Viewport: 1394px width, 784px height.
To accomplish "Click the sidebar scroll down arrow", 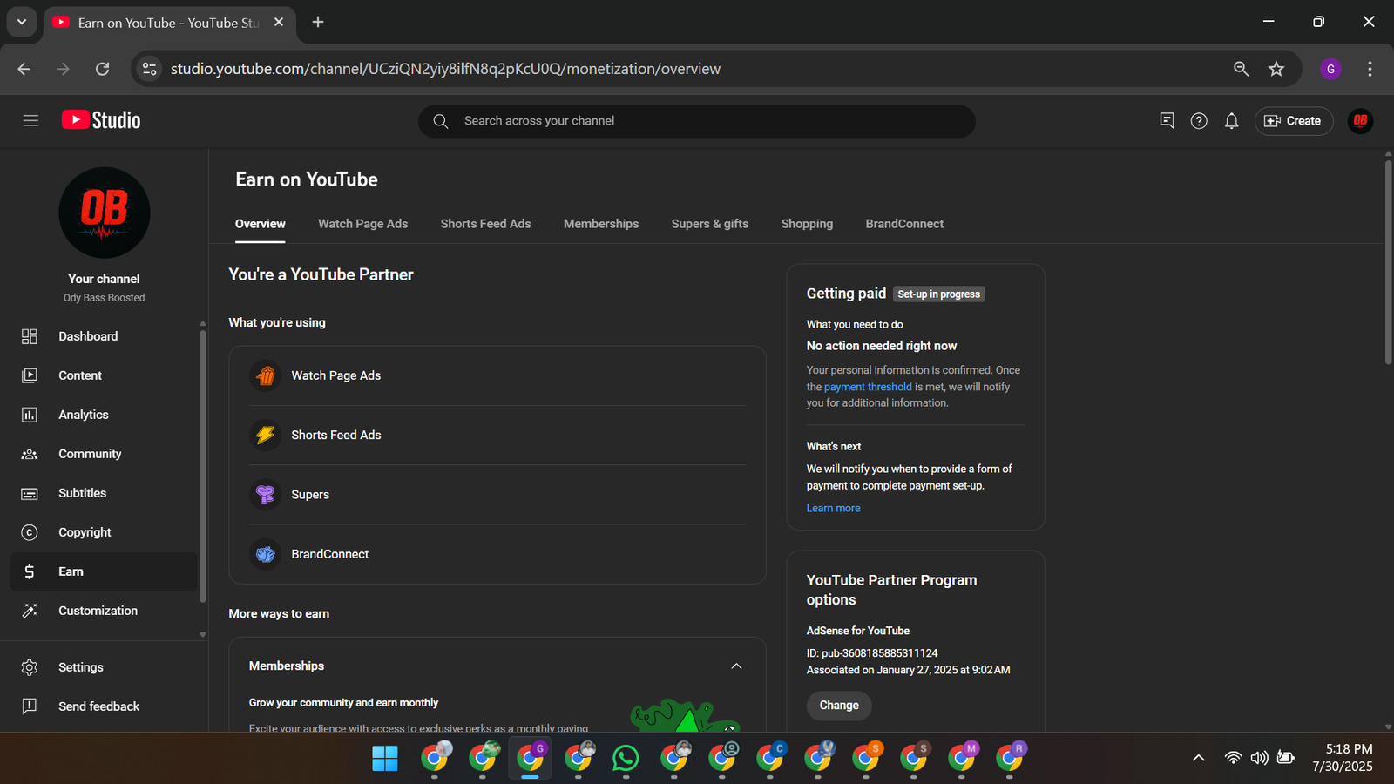I will coord(202,635).
